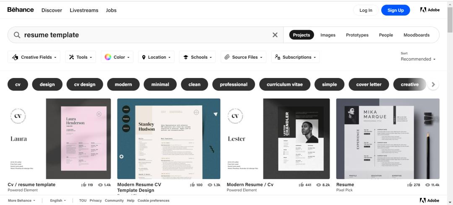Clear the search query with X icon

(275, 35)
